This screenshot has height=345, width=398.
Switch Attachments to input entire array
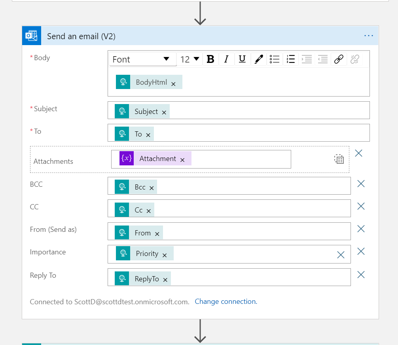coord(339,159)
